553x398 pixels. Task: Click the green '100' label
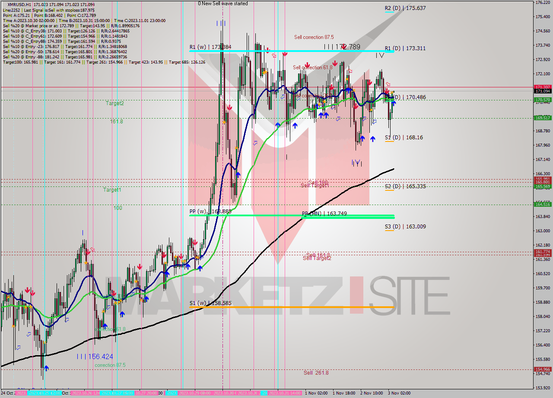(x=118, y=208)
